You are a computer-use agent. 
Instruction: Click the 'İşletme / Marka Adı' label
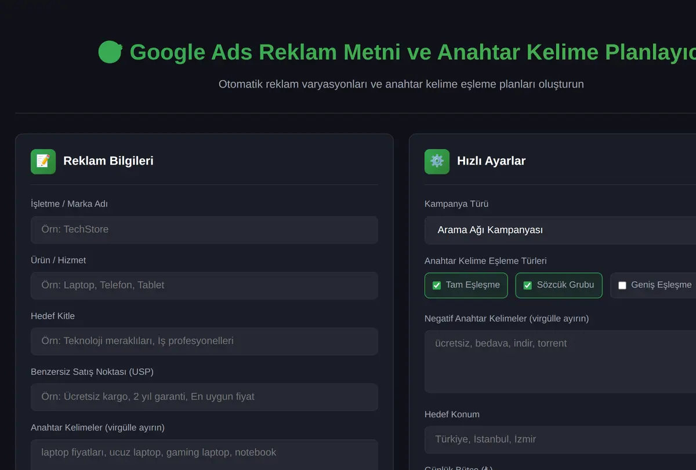pos(69,204)
